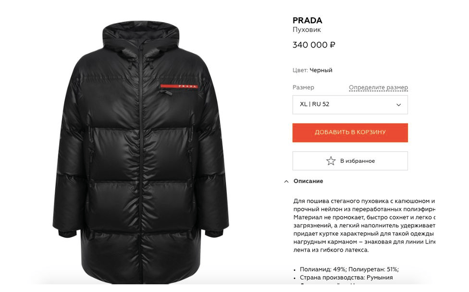Select the XL | RU 52 size field

pyautogui.click(x=350, y=105)
